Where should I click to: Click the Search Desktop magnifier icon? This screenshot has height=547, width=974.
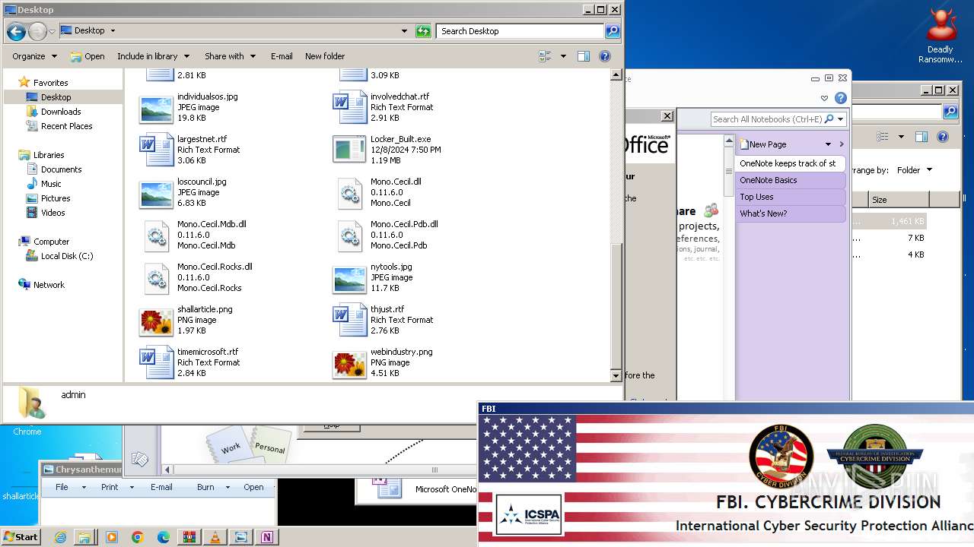click(613, 31)
